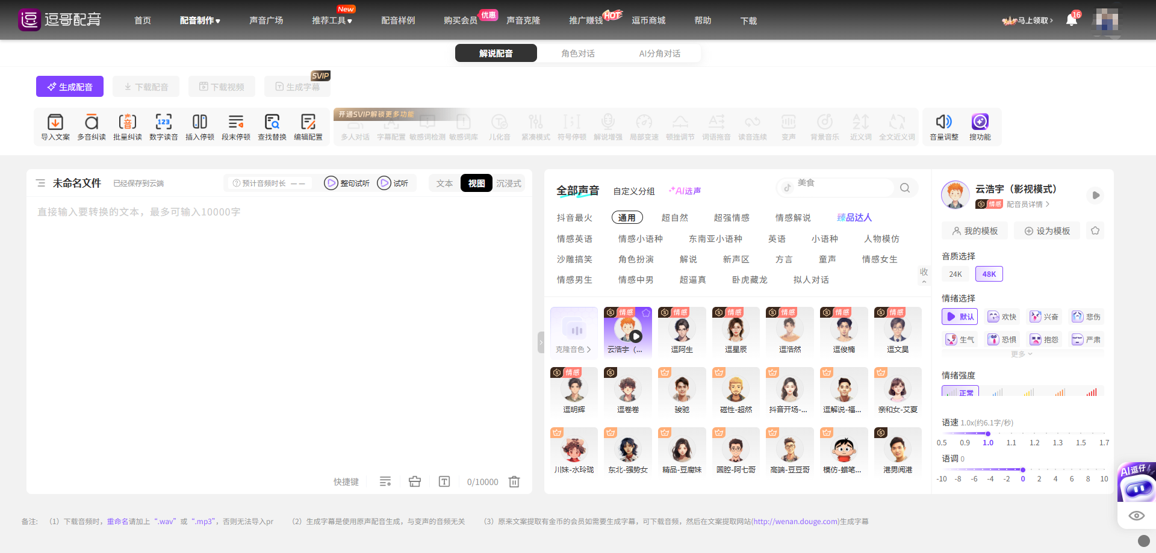Click the 设为模板 button
The image size is (1156, 553).
(x=1047, y=230)
